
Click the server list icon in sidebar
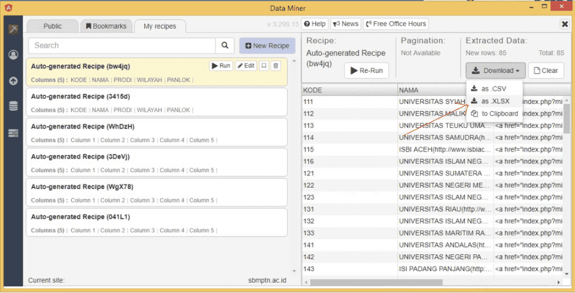pyautogui.click(x=13, y=133)
